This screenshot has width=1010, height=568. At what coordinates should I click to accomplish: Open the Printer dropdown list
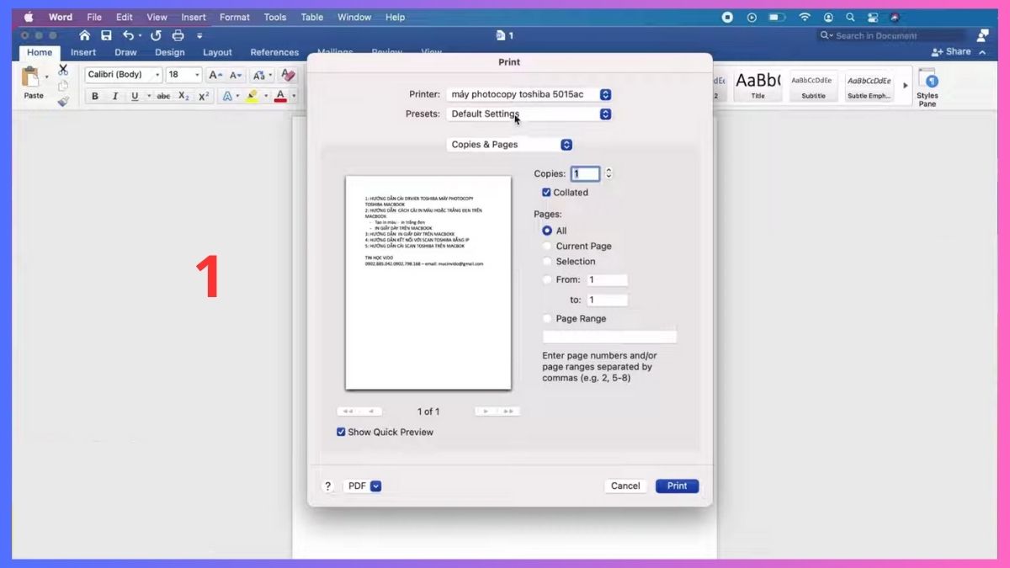tap(529, 95)
